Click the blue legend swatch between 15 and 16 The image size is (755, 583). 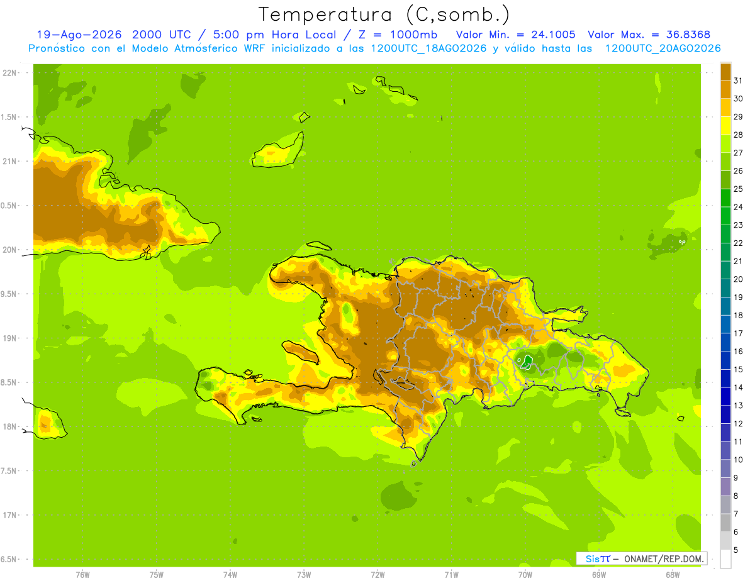tap(725, 360)
